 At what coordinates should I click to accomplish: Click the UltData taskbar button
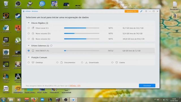(x=74, y=100)
